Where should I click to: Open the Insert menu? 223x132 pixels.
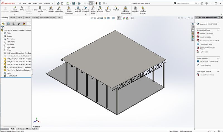35,3
